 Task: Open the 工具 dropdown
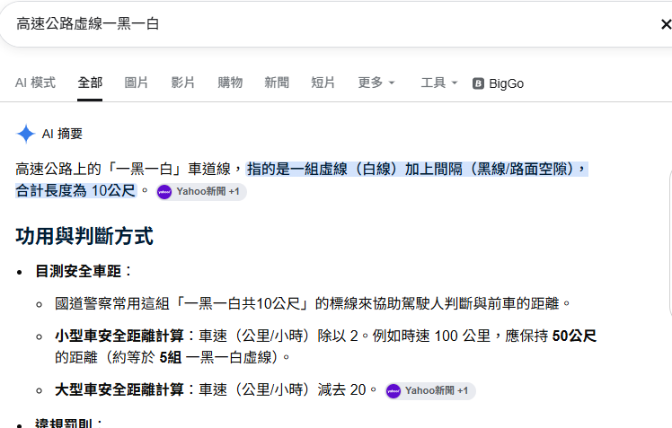coord(439,83)
